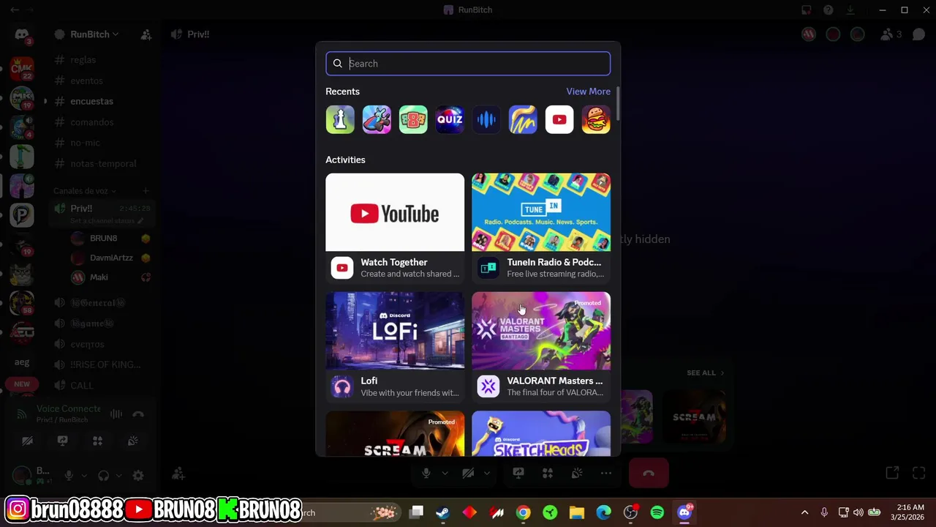Viewport: 936px width, 527px height.
Task: Open the Lofi activity card
Action: coord(395,346)
